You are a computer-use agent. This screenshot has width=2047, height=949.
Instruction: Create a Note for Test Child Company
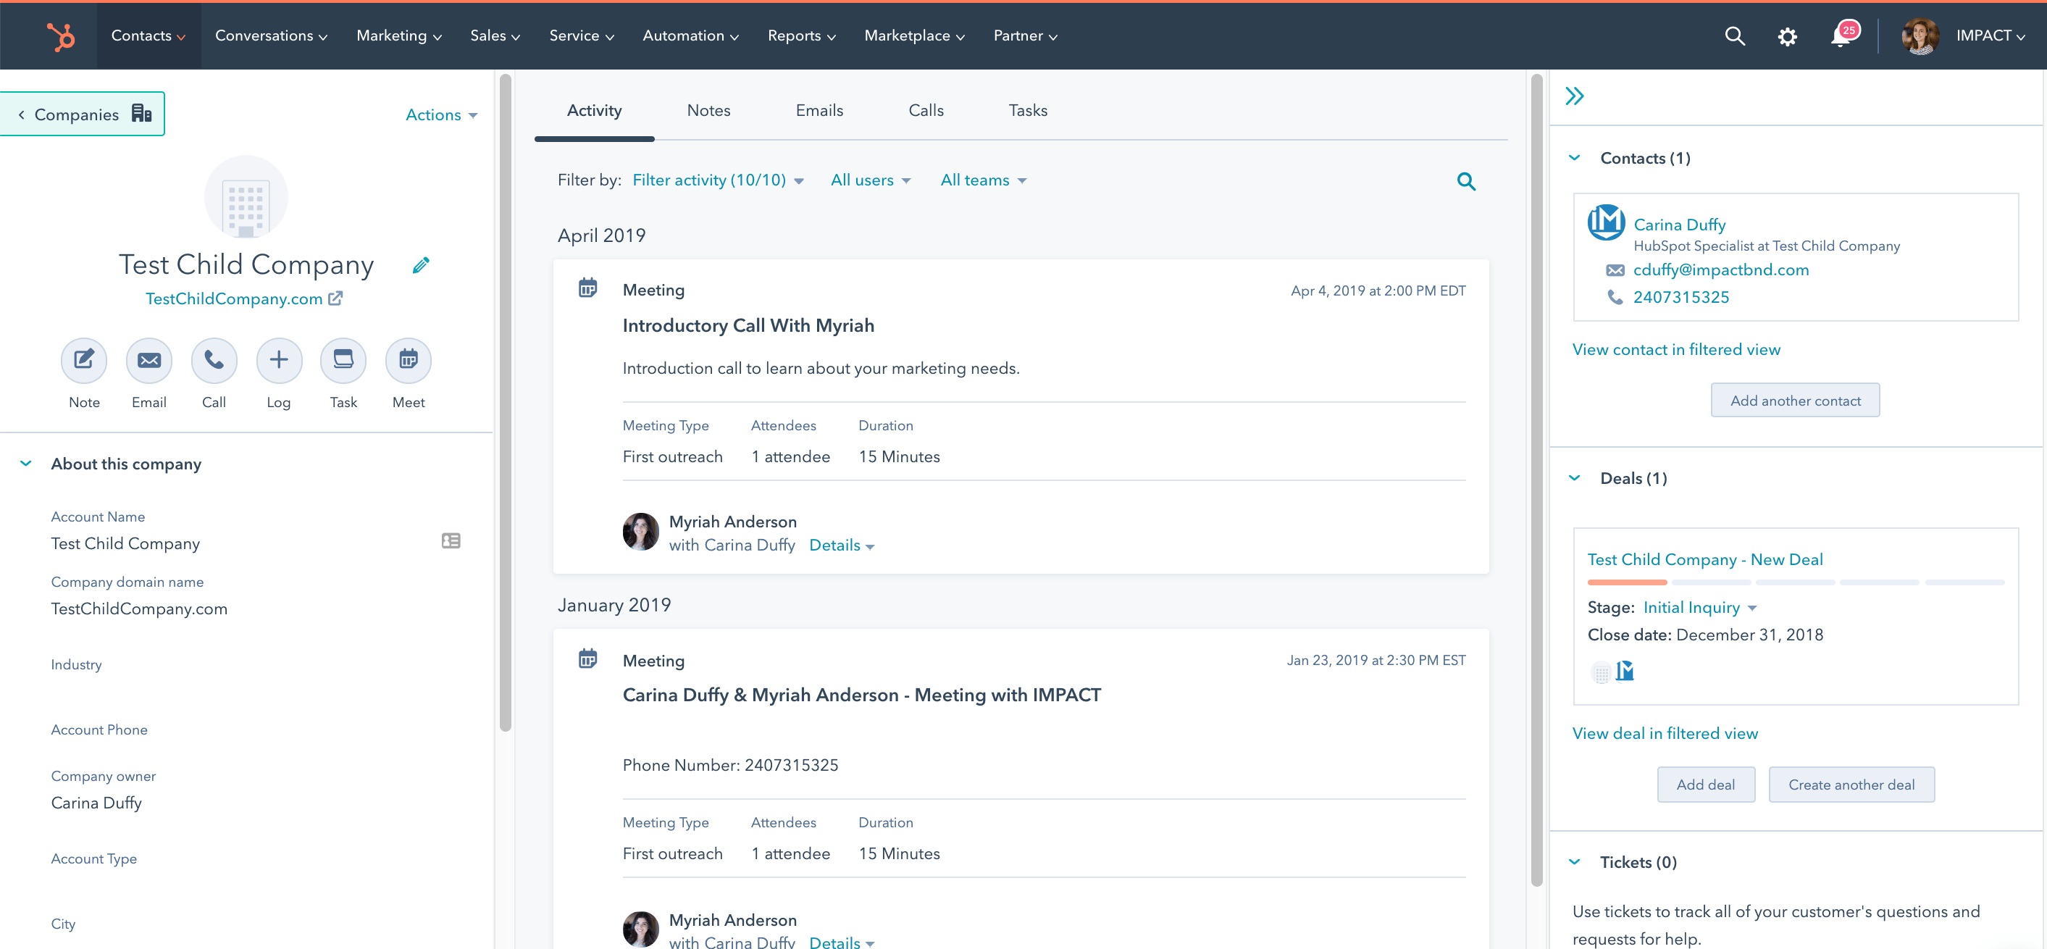(83, 360)
